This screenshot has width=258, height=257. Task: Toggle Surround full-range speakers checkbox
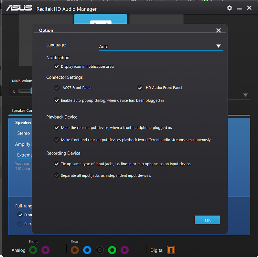20,224
